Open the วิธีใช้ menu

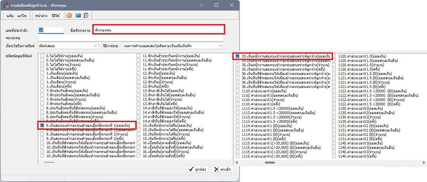56,16
